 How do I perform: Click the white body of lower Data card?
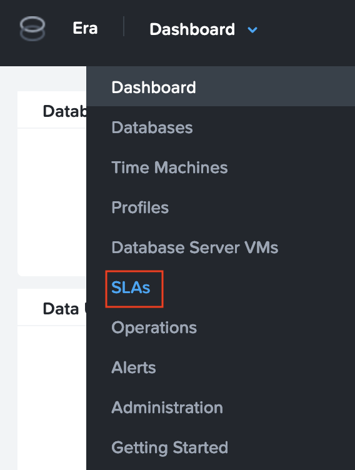click(52, 397)
